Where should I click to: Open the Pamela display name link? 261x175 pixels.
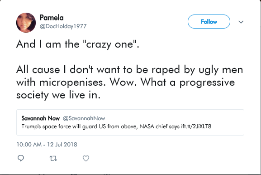(52, 18)
